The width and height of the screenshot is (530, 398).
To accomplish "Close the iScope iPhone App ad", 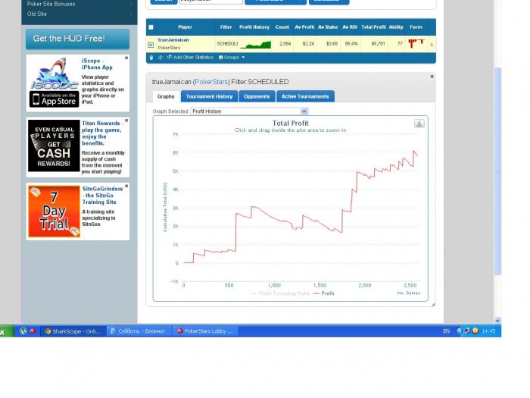I will pos(126,58).
